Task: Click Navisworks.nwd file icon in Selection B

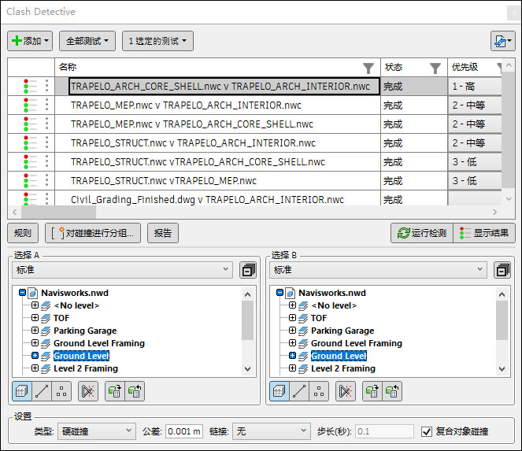Action: pyautogui.click(x=290, y=293)
